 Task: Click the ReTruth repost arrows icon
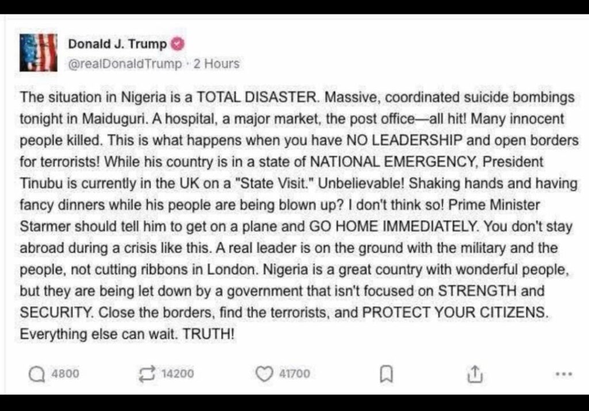(x=148, y=374)
